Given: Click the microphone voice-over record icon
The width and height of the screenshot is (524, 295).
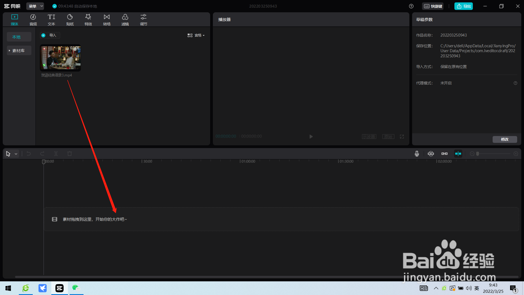Looking at the screenshot, I should 417,154.
